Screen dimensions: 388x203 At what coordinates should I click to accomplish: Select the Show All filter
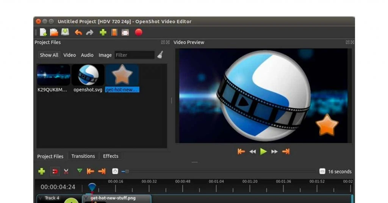pos(49,55)
